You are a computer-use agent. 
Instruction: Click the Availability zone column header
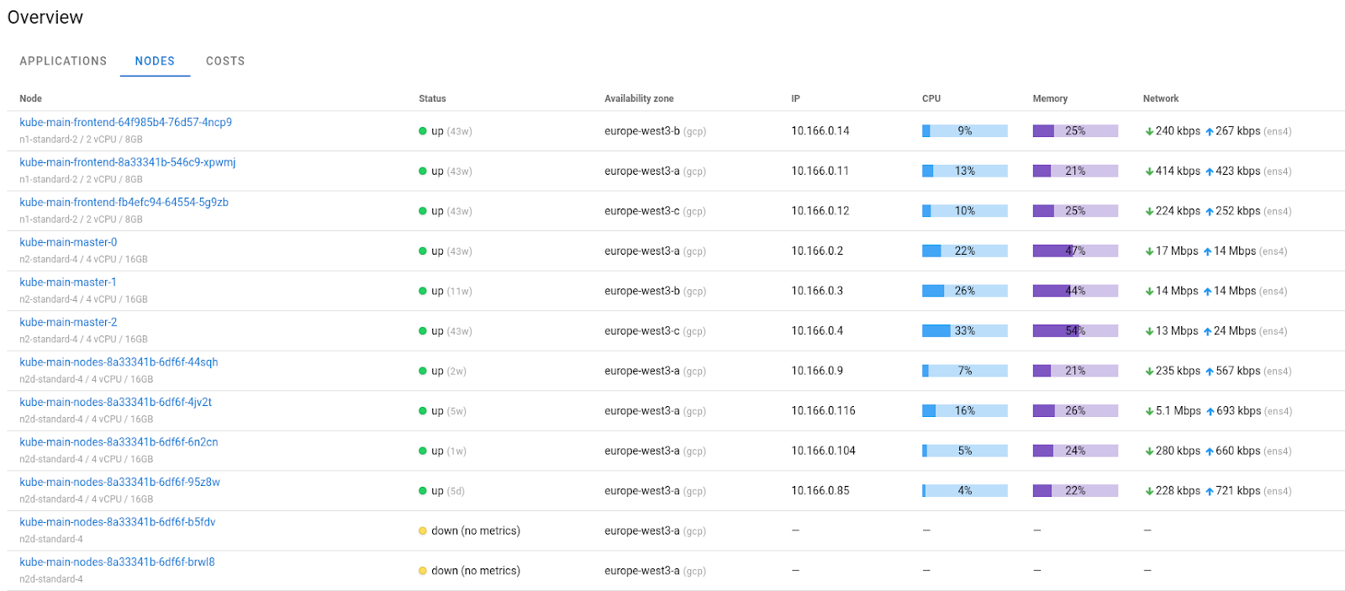coord(639,98)
